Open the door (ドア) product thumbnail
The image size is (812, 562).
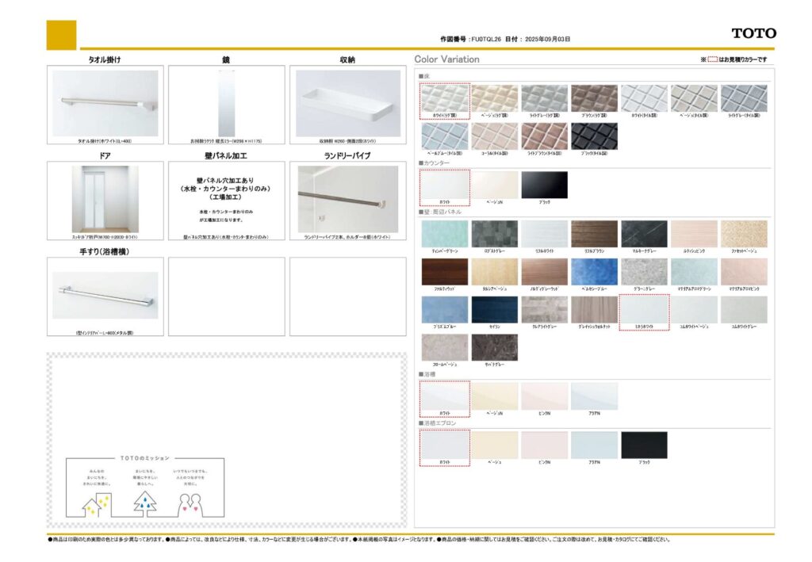(105, 200)
